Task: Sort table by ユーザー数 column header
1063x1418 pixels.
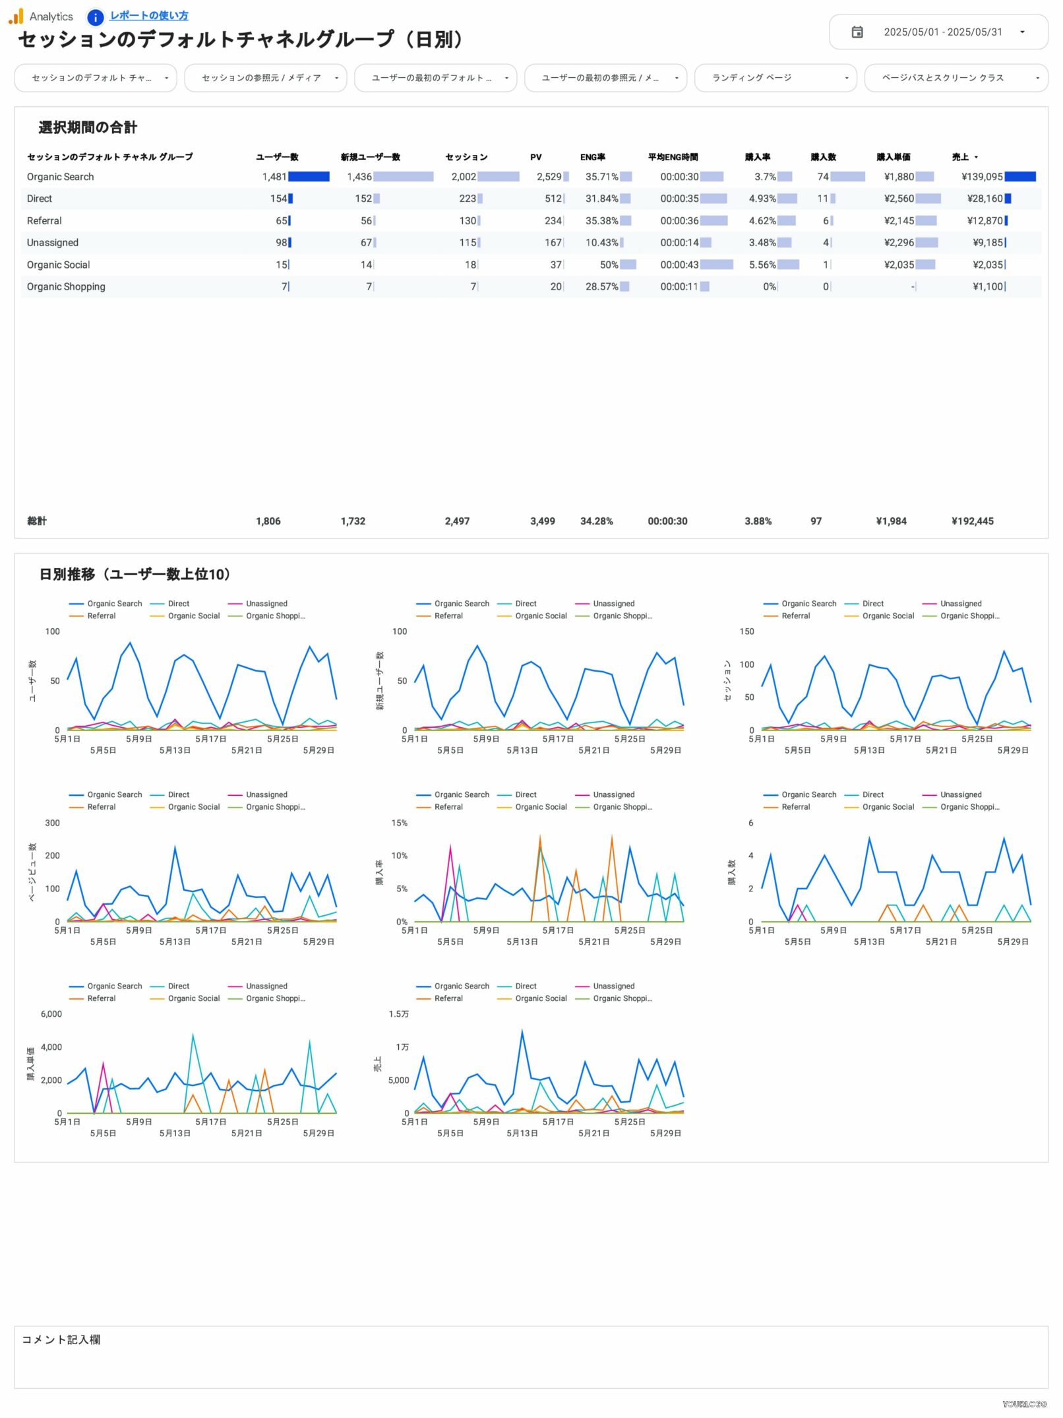Action: click(x=277, y=157)
